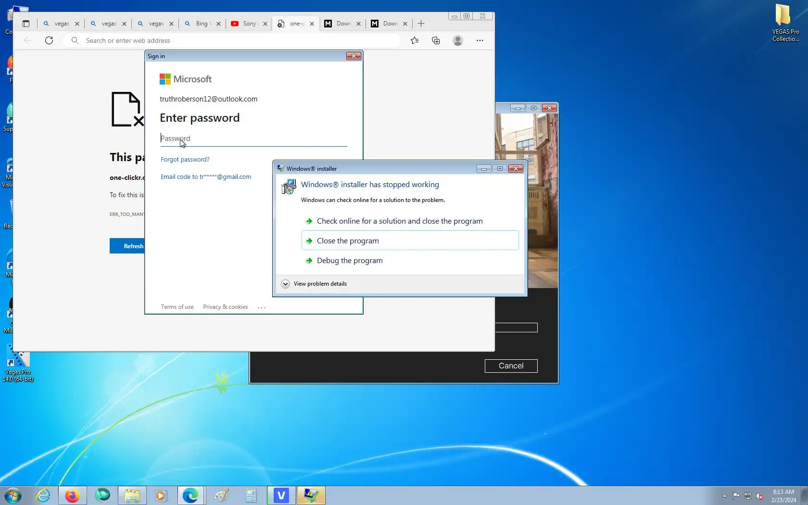The width and height of the screenshot is (808, 505).
Task: Close the Sony YouTube tab
Action: [265, 24]
